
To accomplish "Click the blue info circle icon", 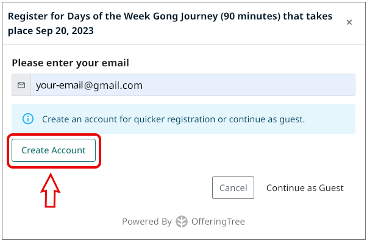I will (28, 119).
